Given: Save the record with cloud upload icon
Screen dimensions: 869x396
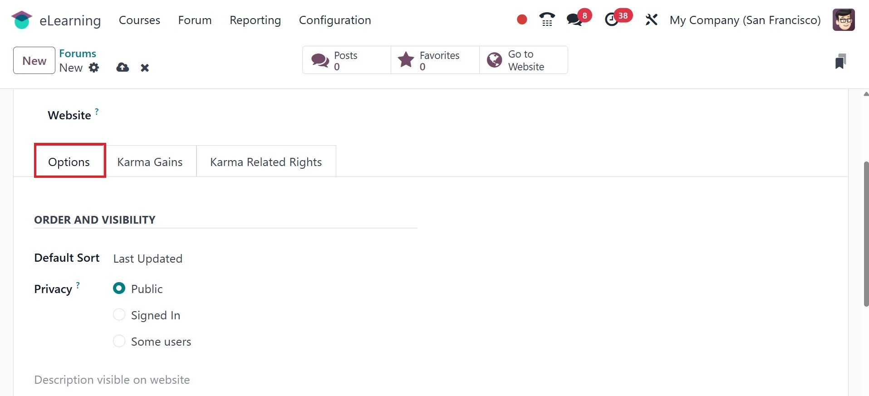Looking at the screenshot, I should click(x=123, y=68).
